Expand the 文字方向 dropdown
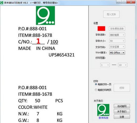Viewport: 137px width, 123px height. click(117, 47)
